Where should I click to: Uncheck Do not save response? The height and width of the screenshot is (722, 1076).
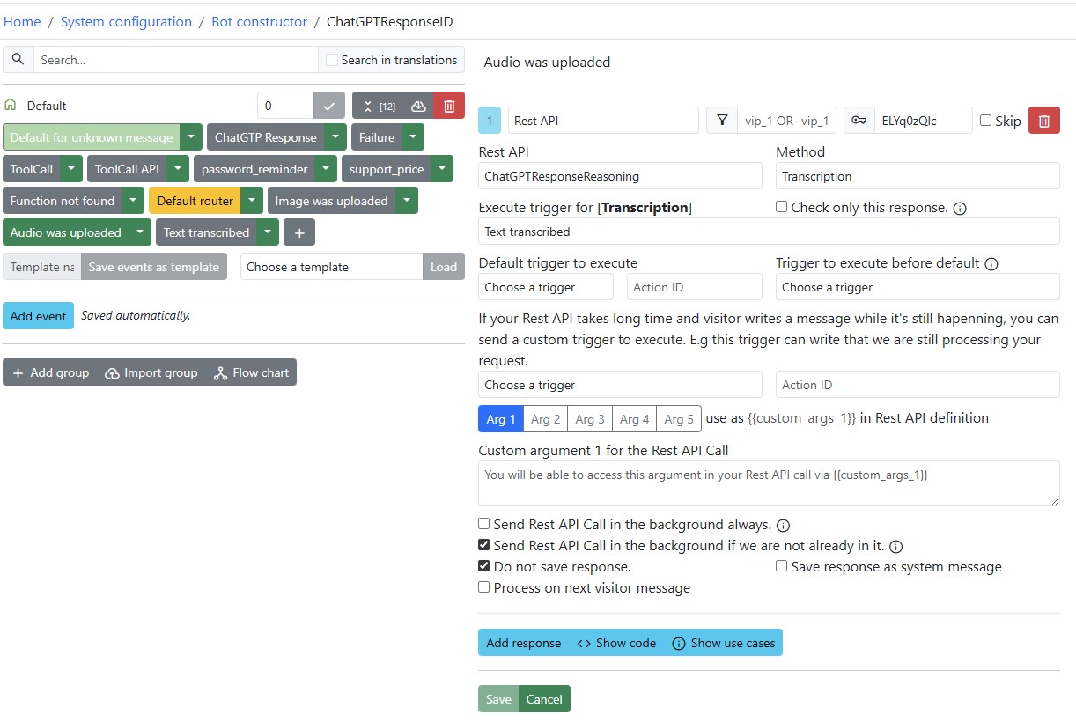[483, 566]
